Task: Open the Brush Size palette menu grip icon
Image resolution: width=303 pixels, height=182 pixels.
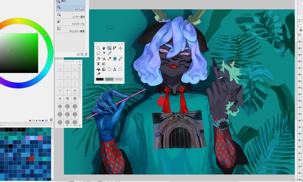Action: pos(58,62)
